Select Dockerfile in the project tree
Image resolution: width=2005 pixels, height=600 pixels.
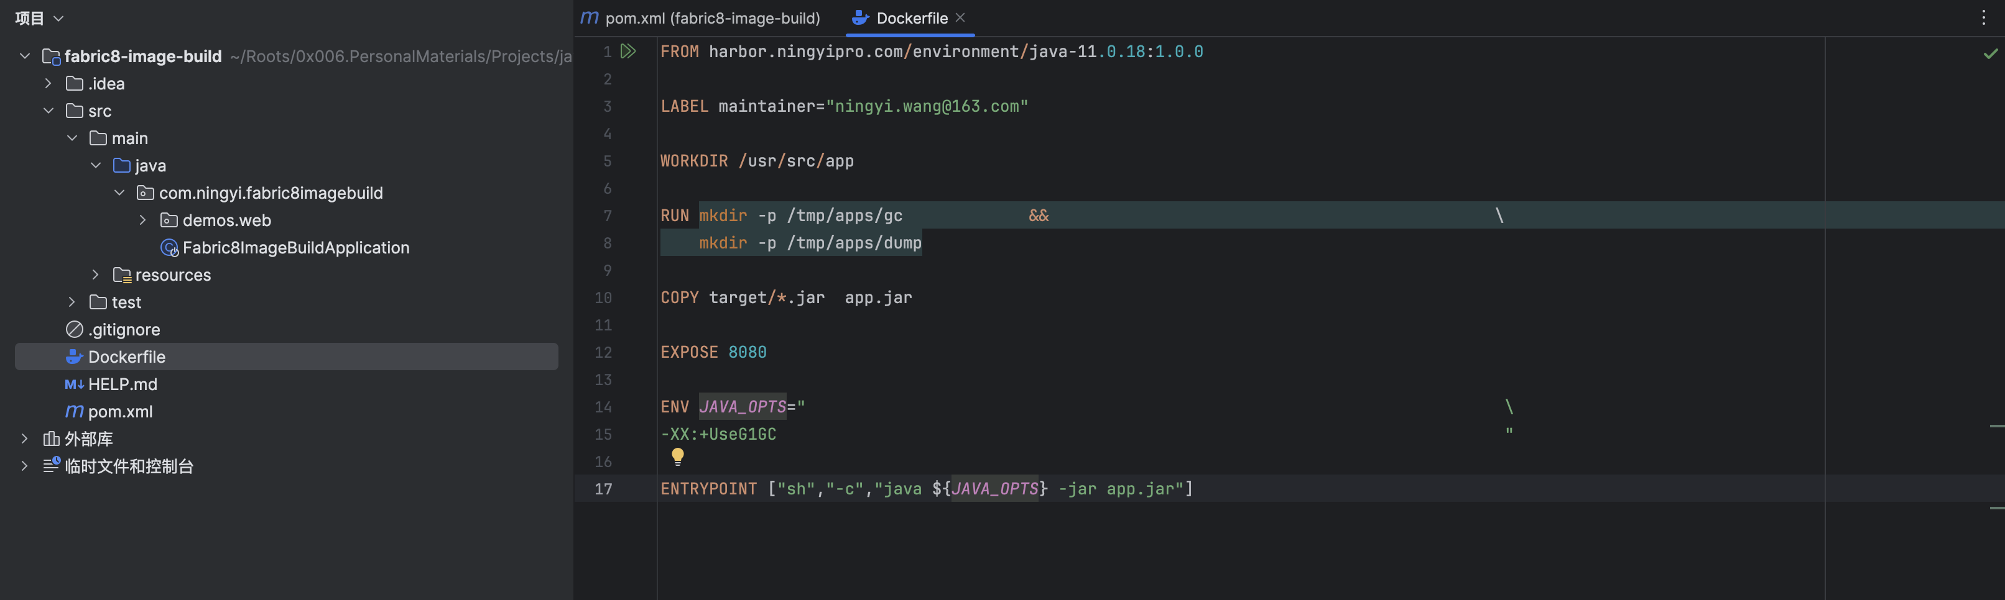(287, 356)
